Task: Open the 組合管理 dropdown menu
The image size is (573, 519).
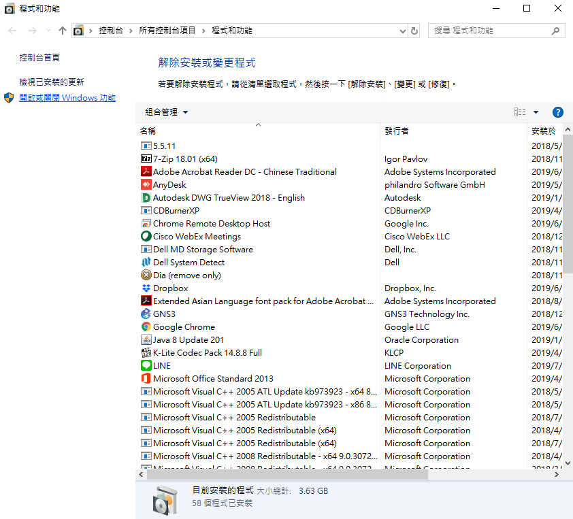Action: (x=167, y=112)
